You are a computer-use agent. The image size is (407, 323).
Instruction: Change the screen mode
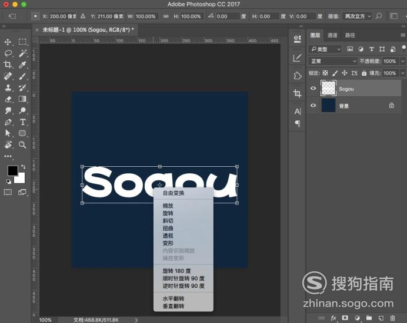(x=22, y=192)
